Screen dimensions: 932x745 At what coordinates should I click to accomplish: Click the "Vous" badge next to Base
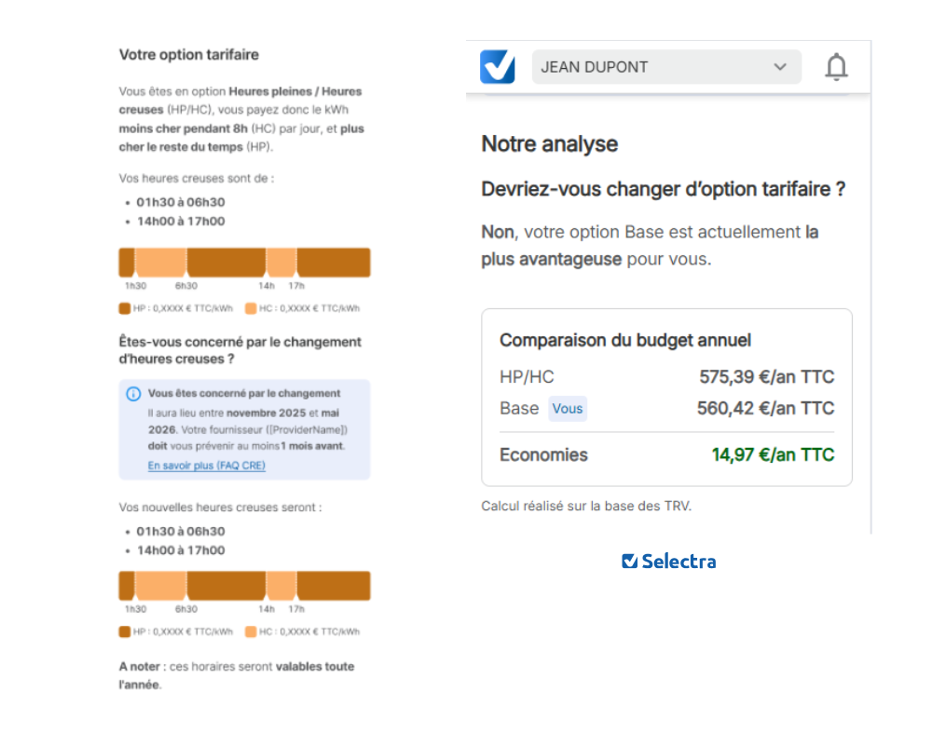(568, 408)
